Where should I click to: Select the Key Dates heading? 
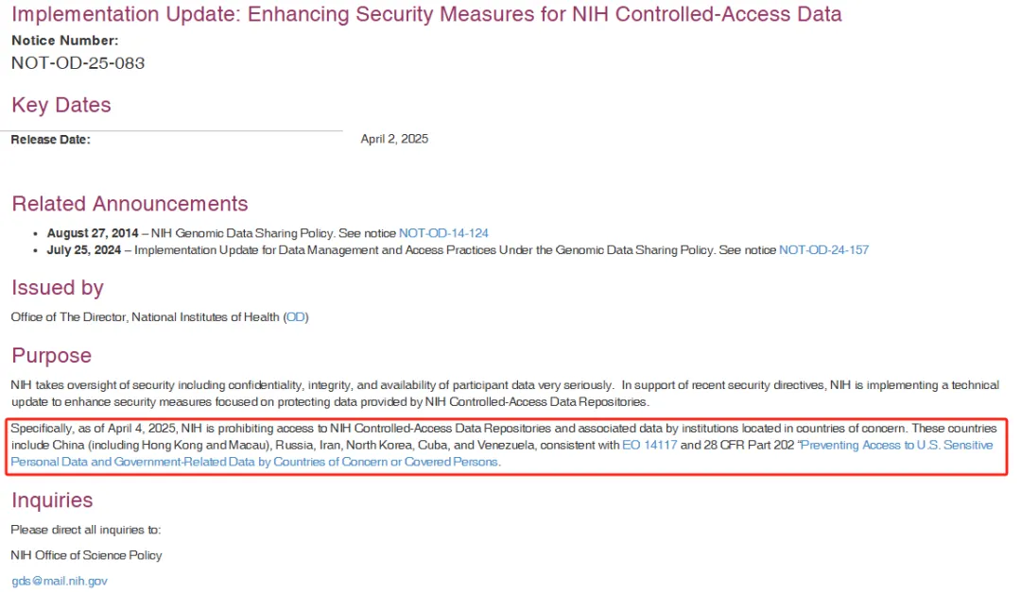coord(61,105)
